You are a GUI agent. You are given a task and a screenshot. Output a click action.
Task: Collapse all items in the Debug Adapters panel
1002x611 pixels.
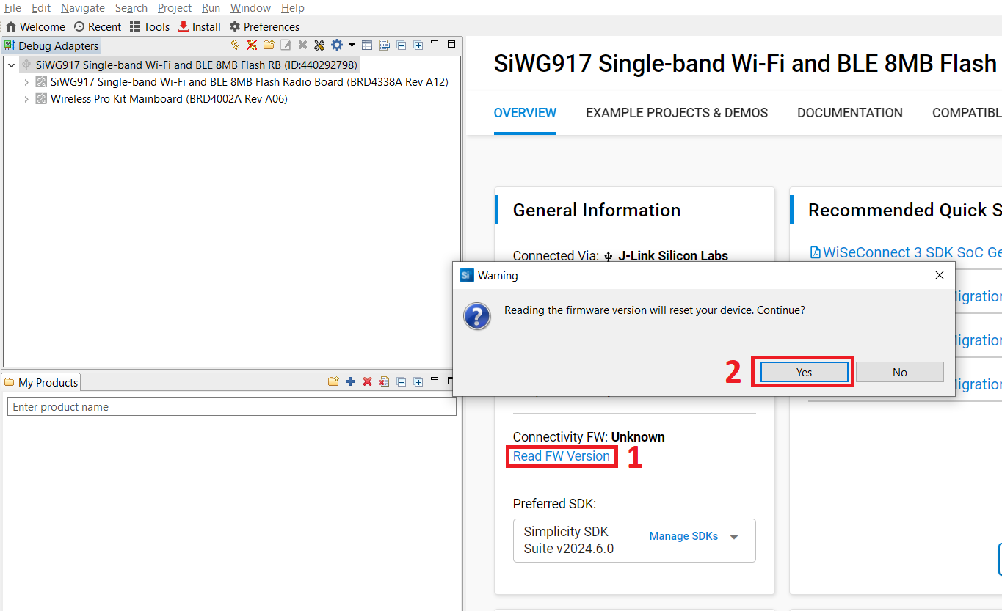pyautogui.click(x=402, y=45)
